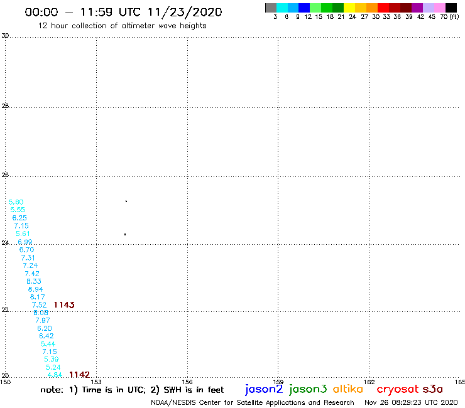Click the longitude axis label 153
Viewport: 465px width, 408px height.
pyautogui.click(x=96, y=382)
